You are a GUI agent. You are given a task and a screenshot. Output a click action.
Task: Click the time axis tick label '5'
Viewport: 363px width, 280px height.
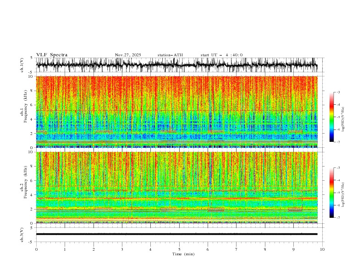click(x=179, y=249)
